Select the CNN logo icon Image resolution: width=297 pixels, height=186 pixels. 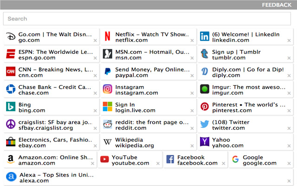pos(11,71)
